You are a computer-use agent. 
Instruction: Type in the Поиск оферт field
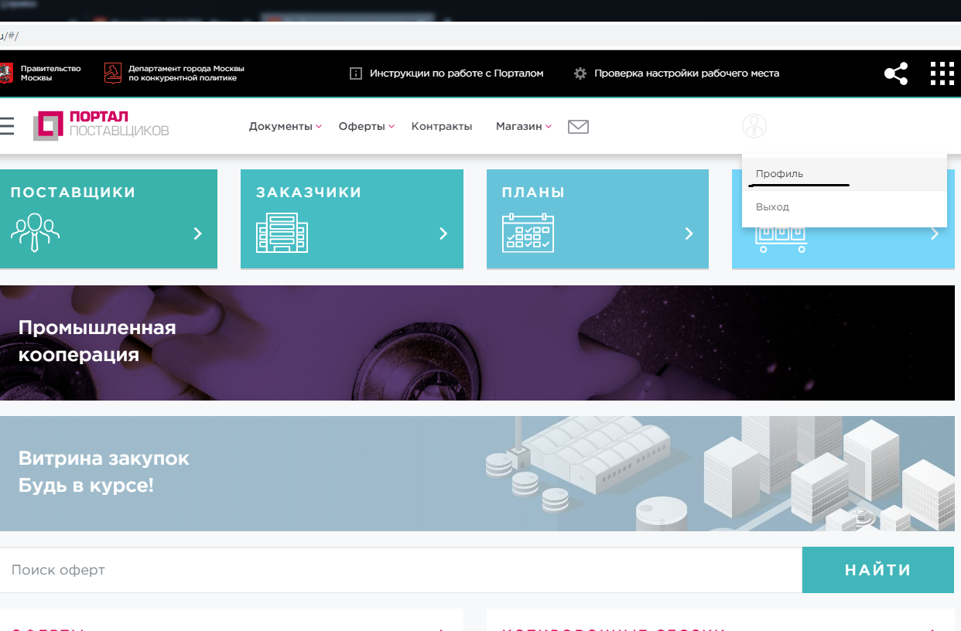(x=400, y=570)
